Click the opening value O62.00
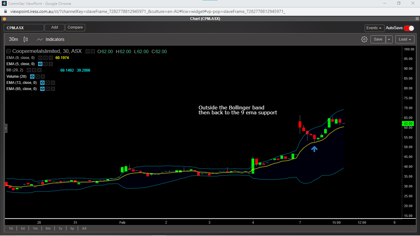This screenshot has height=236, width=420. pyautogui.click(x=105, y=52)
